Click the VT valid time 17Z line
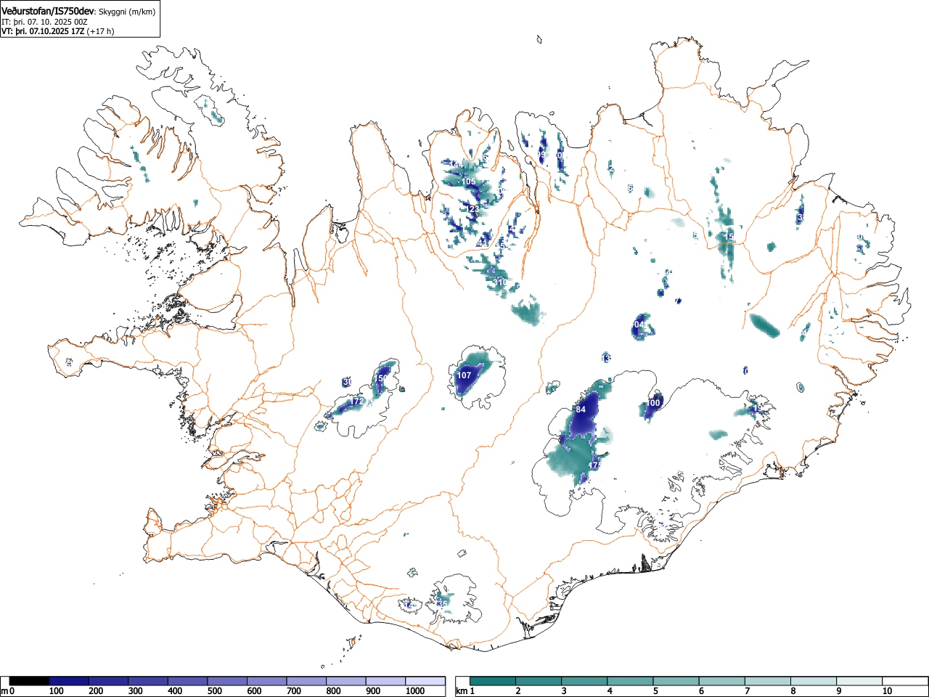The image size is (929, 697). point(57,31)
